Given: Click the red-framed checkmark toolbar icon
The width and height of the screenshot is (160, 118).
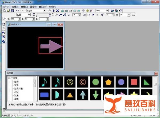Looking at the screenshot, I should [92, 11].
